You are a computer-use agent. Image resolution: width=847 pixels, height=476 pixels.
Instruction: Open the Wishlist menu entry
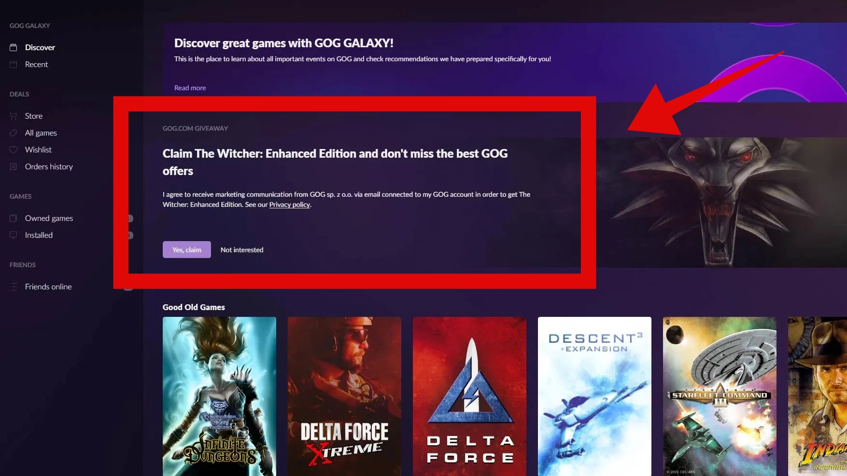coord(38,150)
